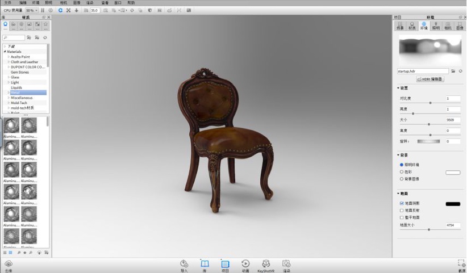Launch the KeyShotVR icon
Image resolution: width=467 pixels, height=273 pixels.
266,265
